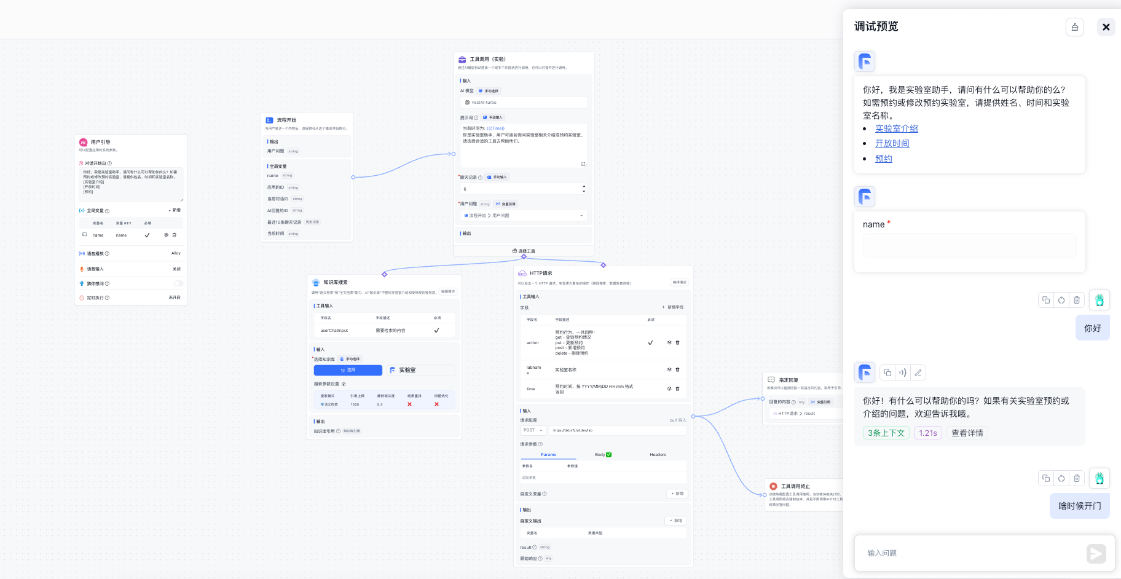Increase the 聊天记录 count stepper
This screenshot has width=1121, height=579.
click(x=584, y=186)
